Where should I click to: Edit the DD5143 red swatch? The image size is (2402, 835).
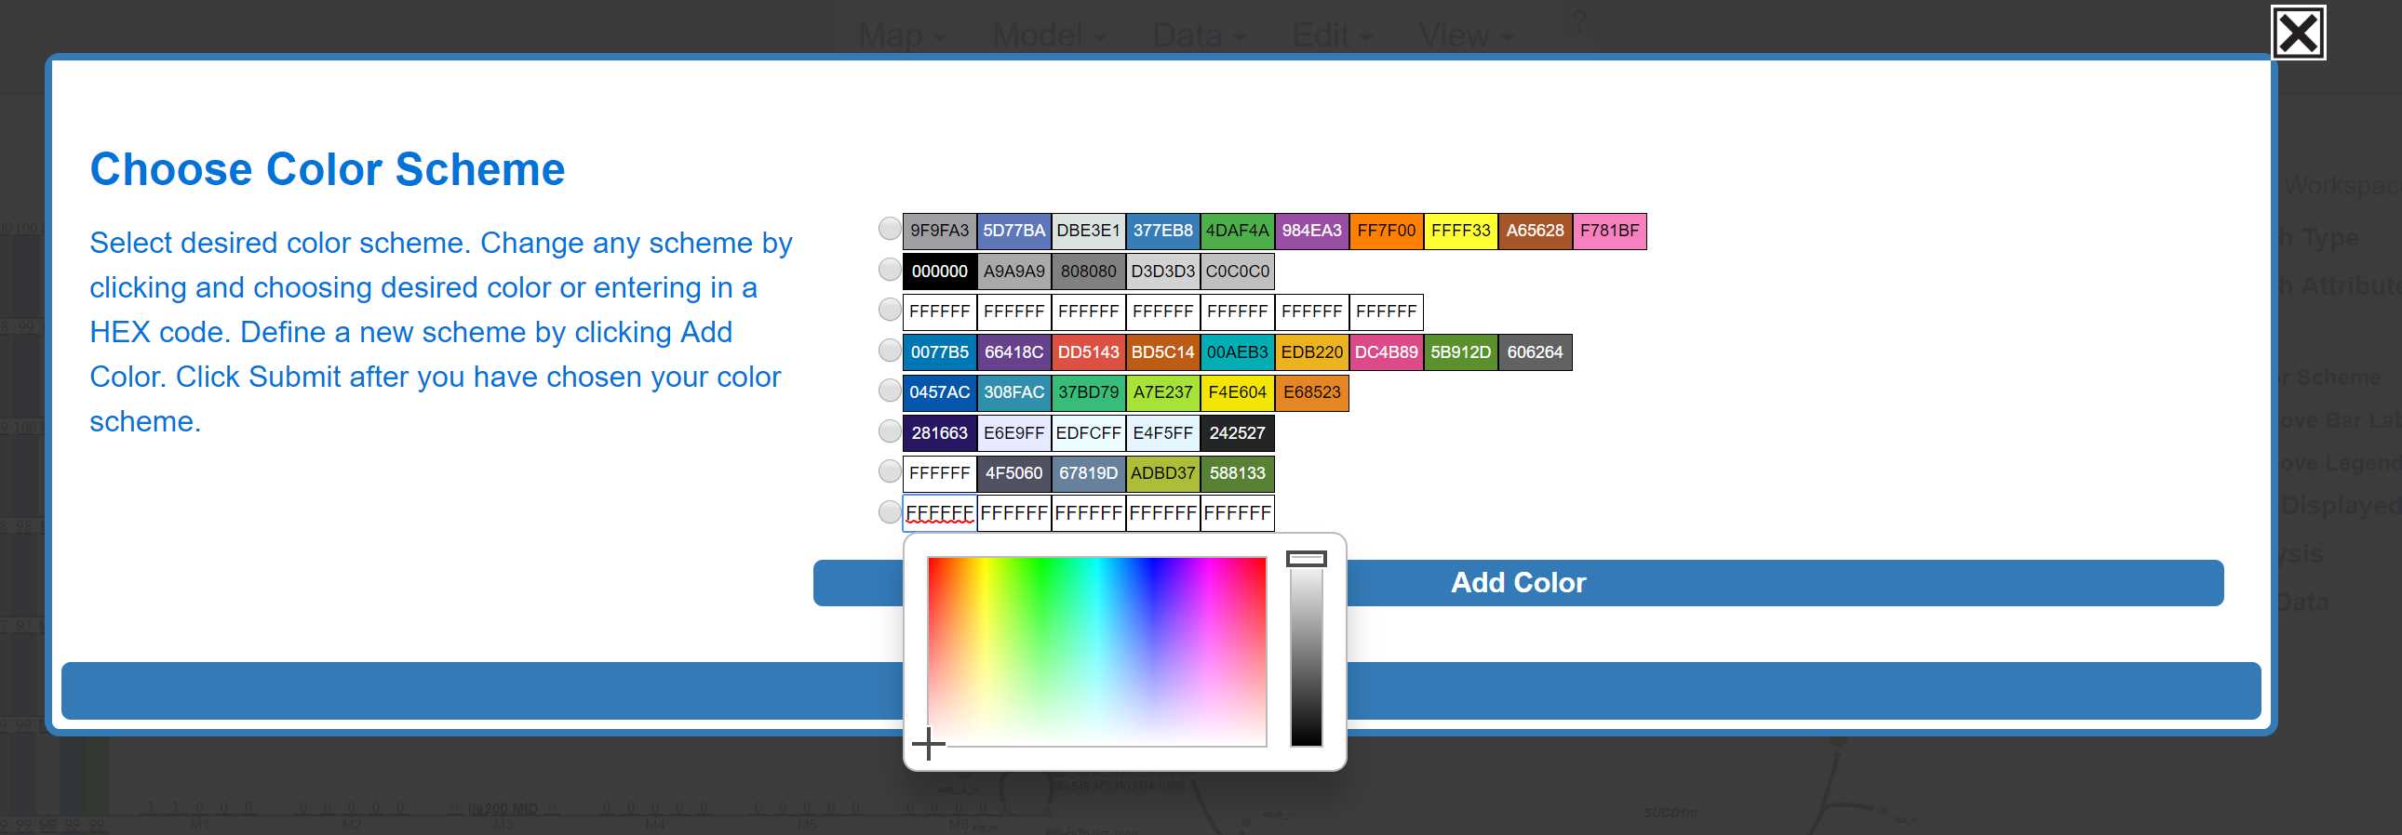[1088, 352]
